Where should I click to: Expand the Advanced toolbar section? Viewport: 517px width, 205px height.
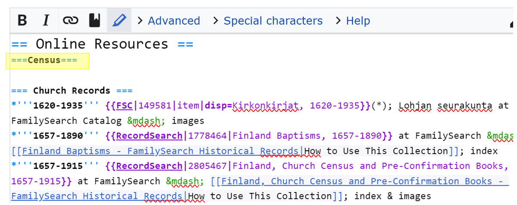[168, 21]
